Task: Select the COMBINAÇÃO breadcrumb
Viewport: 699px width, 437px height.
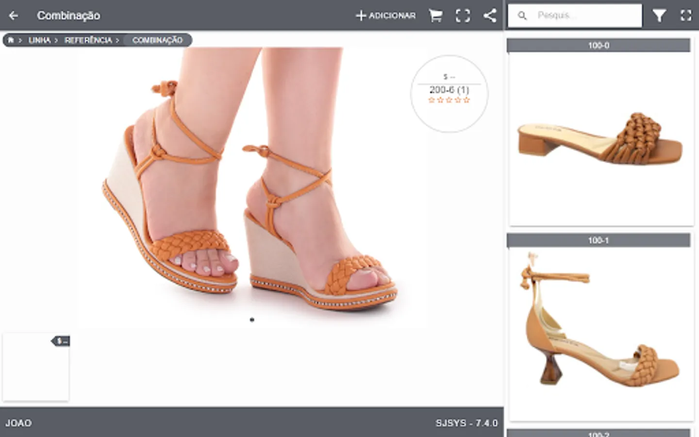Action: (157, 40)
